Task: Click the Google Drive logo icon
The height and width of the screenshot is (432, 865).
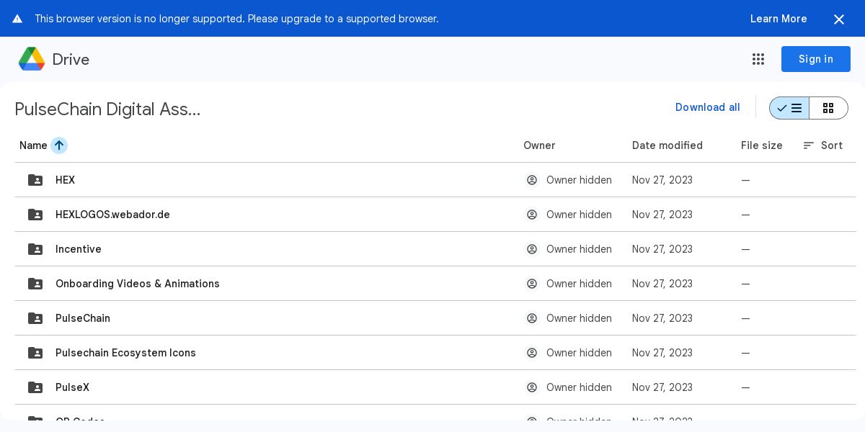Action: (x=32, y=59)
